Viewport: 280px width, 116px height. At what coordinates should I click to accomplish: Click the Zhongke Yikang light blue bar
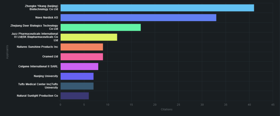pyautogui.click(x=157, y=8)
